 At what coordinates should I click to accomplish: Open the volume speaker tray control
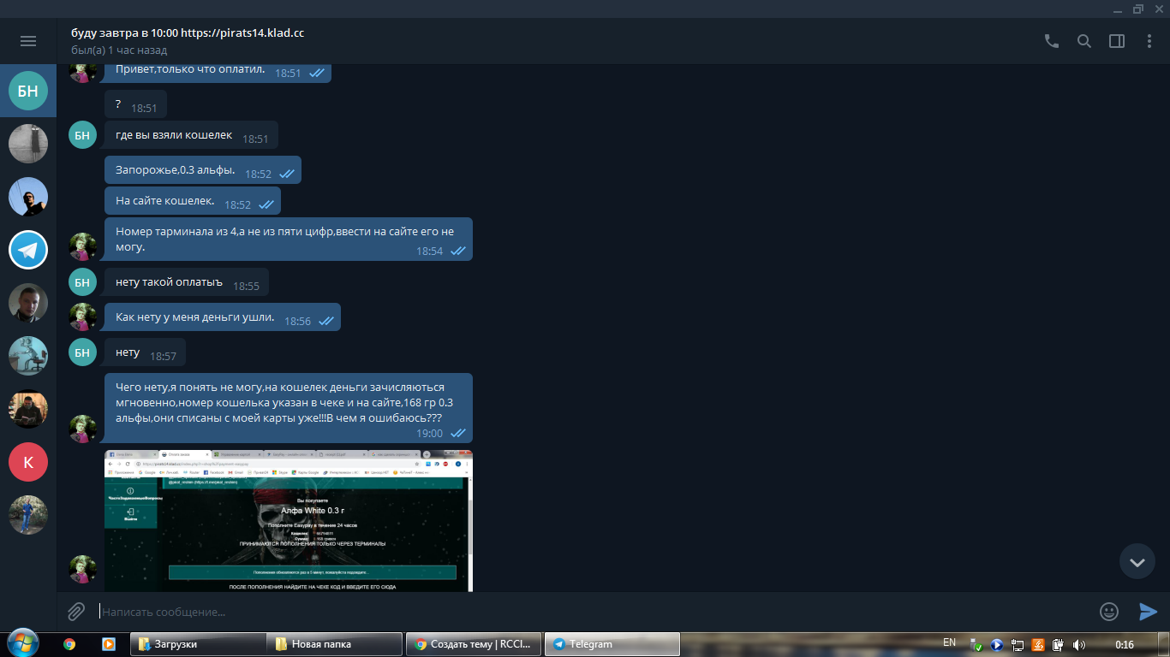1079,644
